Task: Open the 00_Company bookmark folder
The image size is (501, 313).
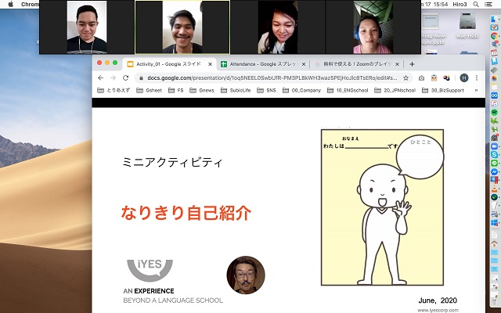Action: [x=301, y=91]
